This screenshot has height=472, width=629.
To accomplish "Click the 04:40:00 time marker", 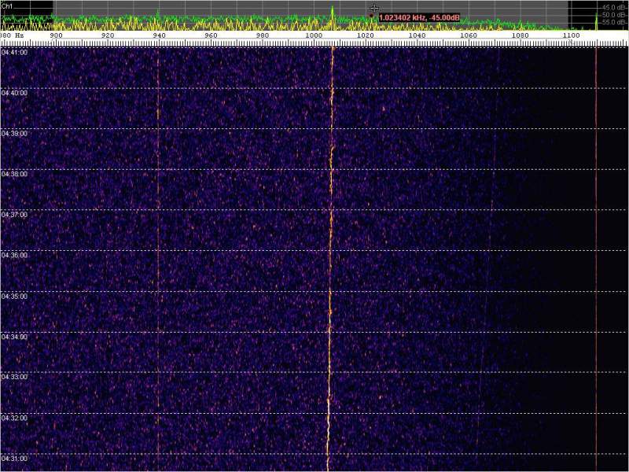I will pyautogui.click(x=14, y=93).
